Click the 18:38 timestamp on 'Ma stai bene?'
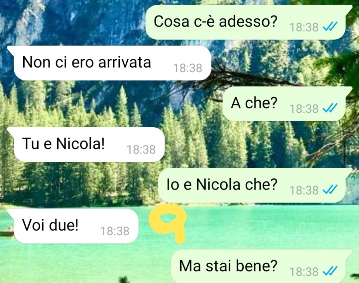 [x=304, y=272]
